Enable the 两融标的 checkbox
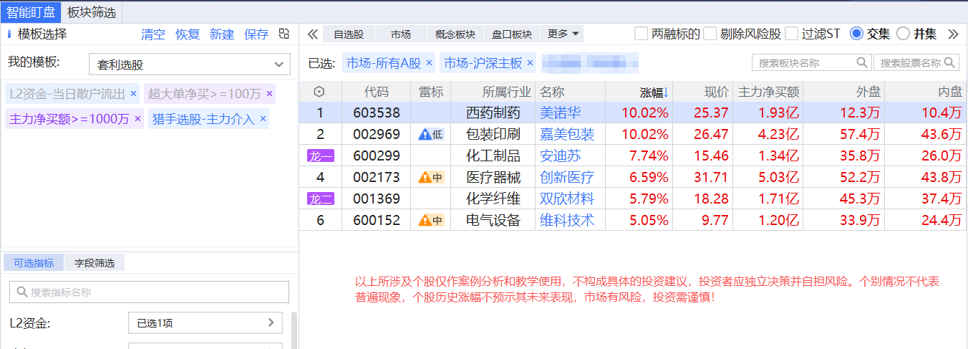 pyautogui.click(x=642, y=34)
